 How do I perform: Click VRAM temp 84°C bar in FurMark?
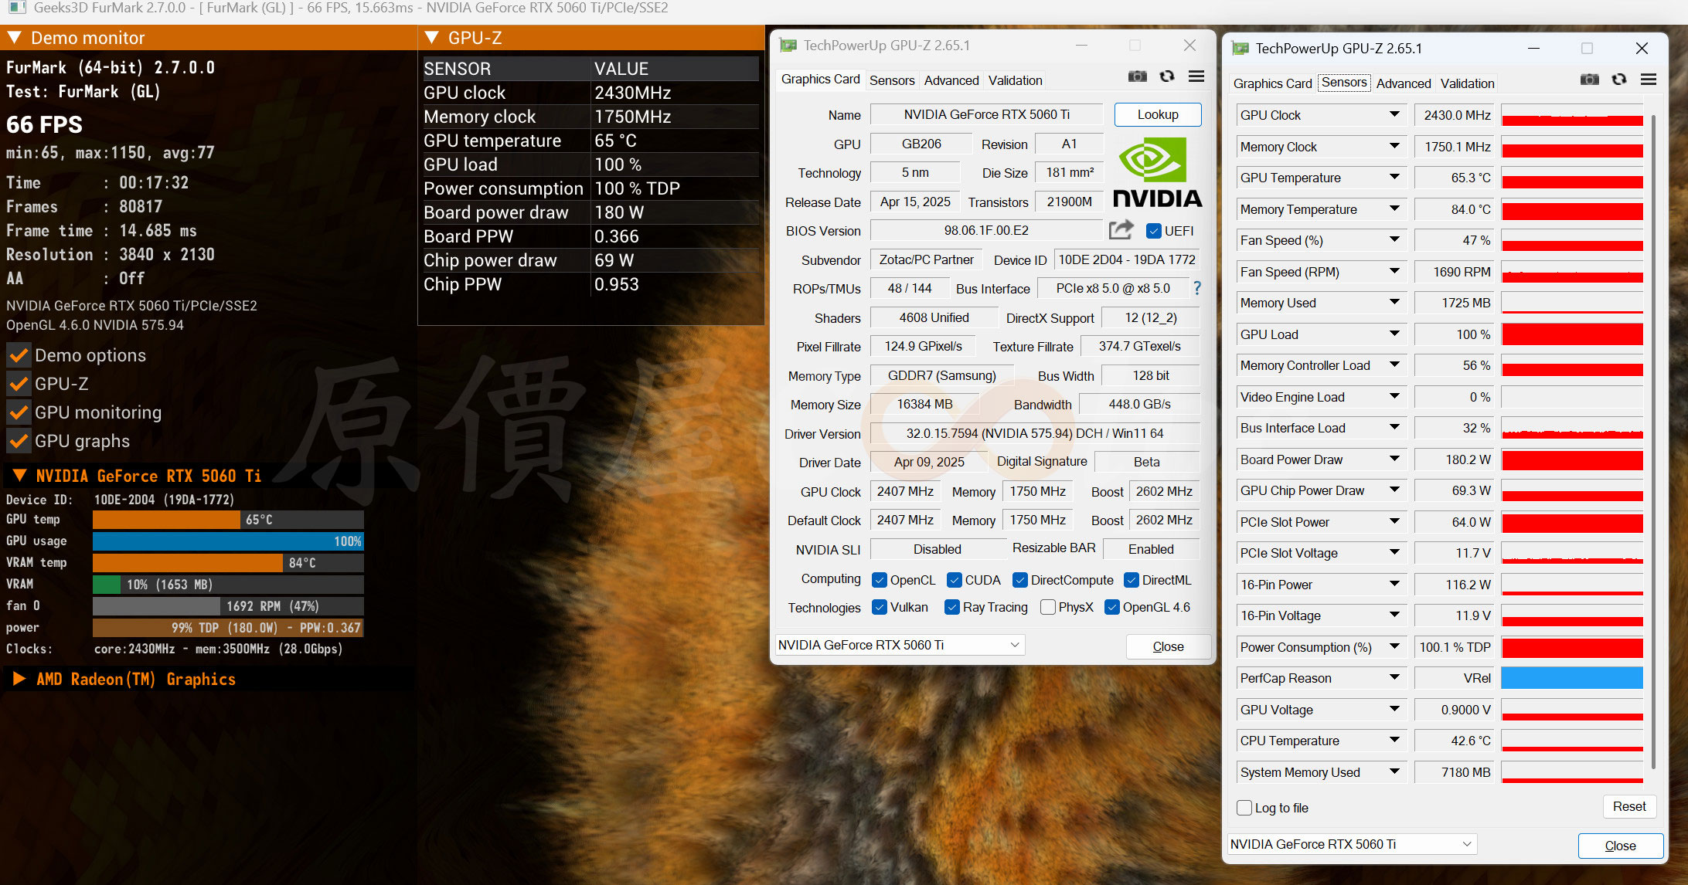[x=228, y=563]
